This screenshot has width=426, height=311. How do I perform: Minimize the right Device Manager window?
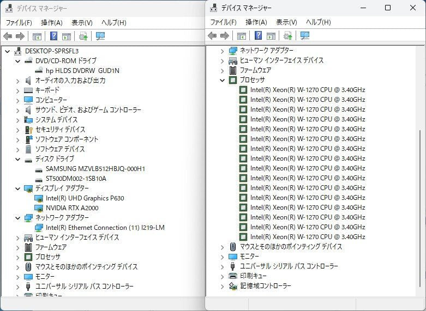tap(363, 8)
